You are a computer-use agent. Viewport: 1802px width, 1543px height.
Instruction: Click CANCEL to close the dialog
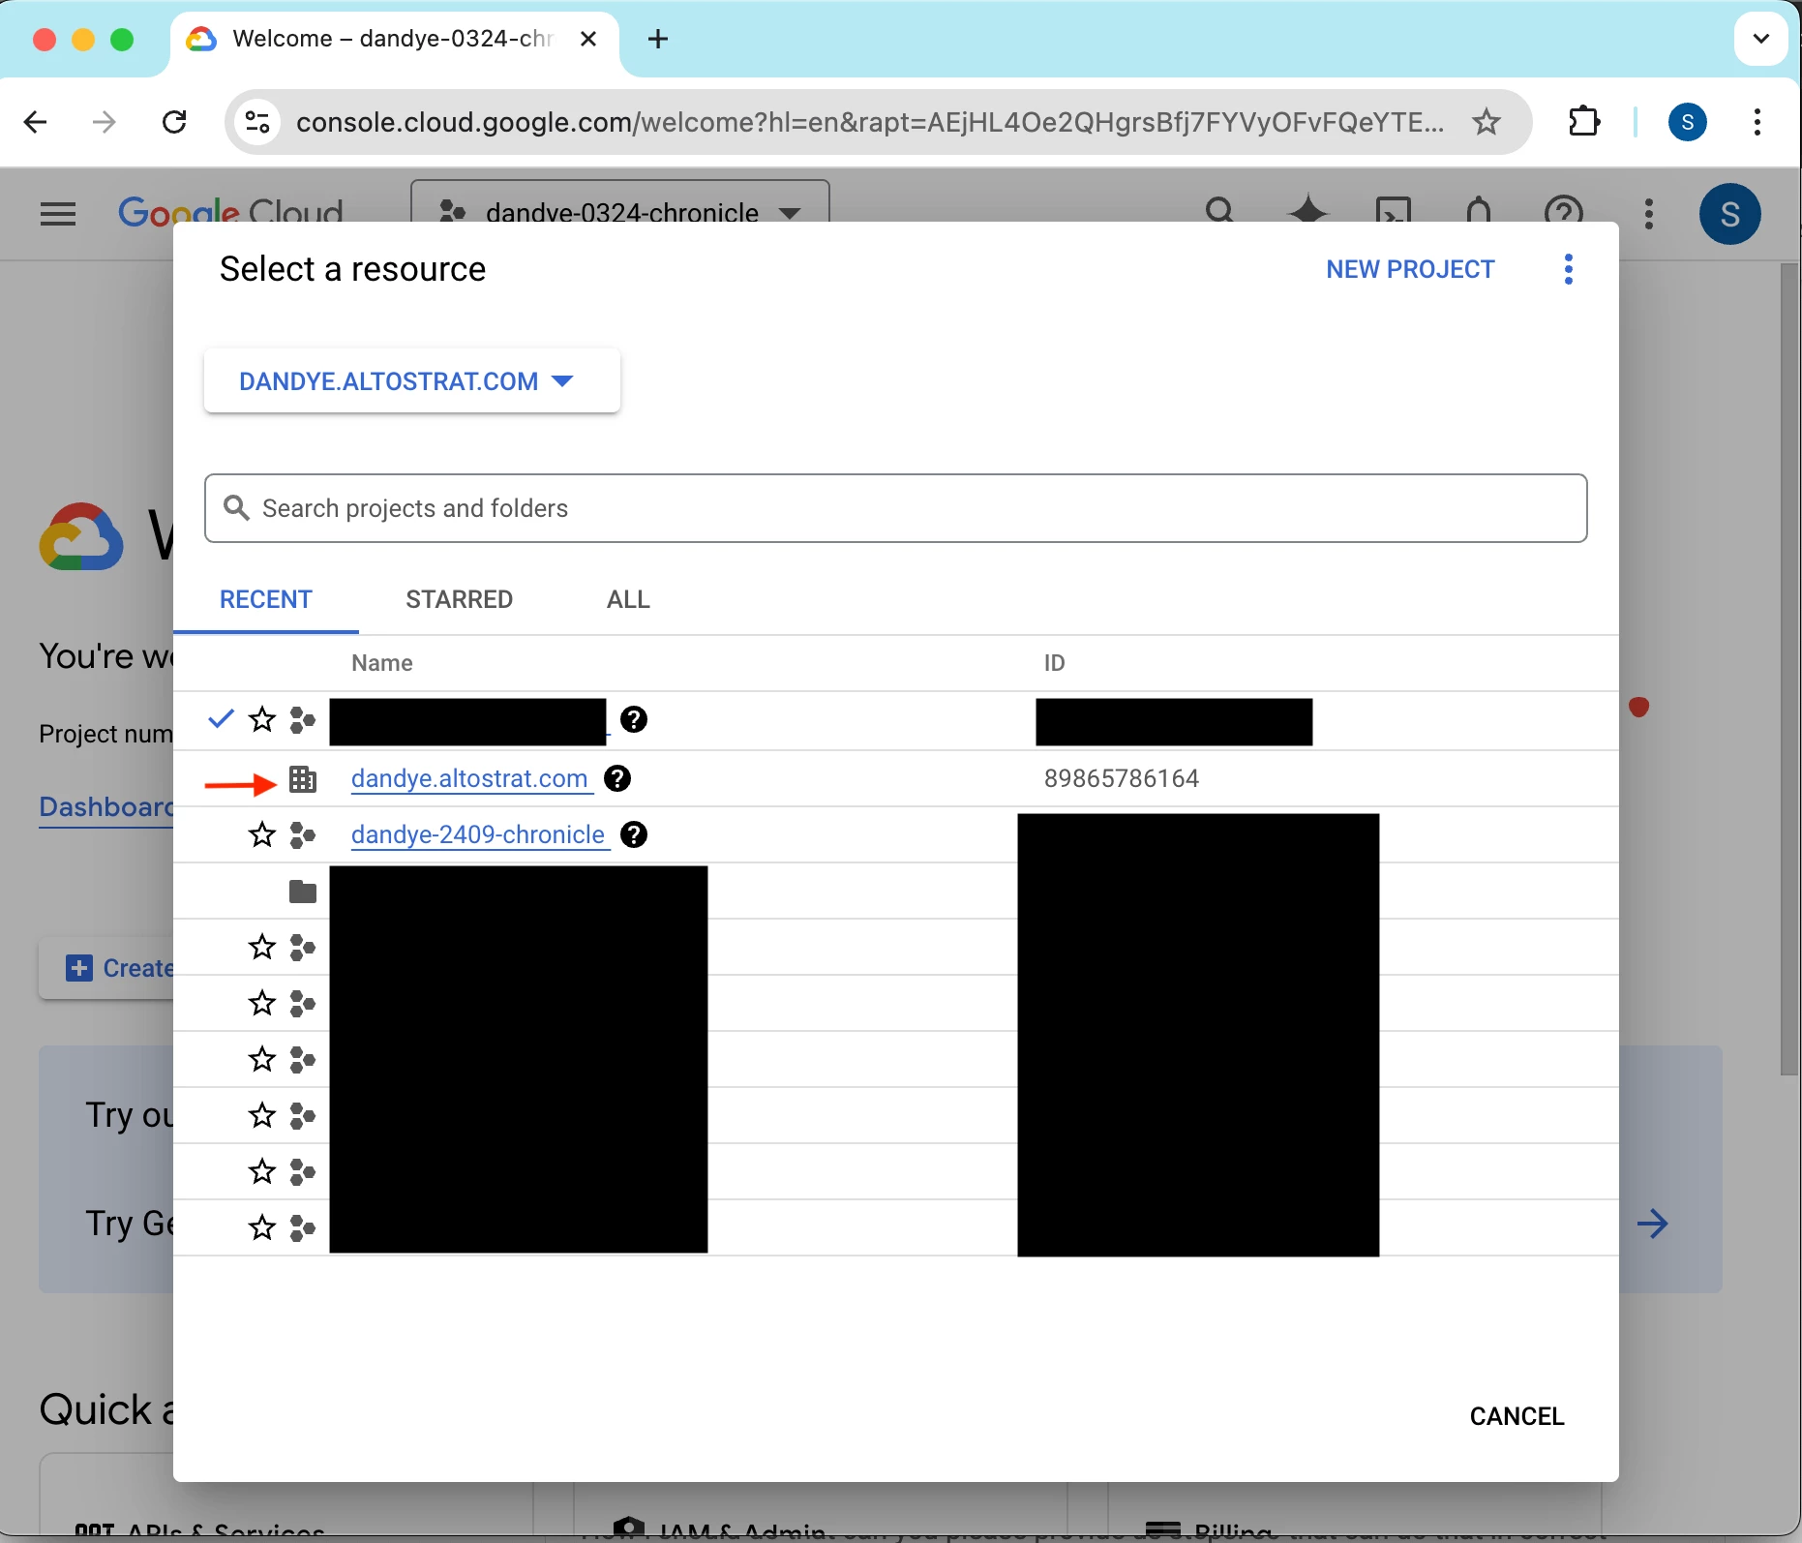pyautogui.click(x=1517, y=1416)
